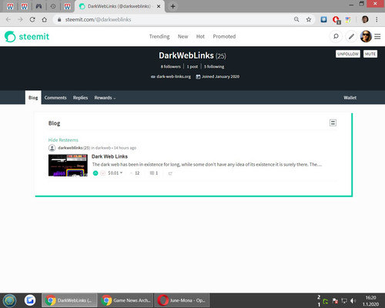This screenshot has width=385, height=308.
Task: Open the Windows Start button
Action: 9,300
